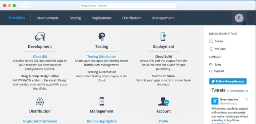
Task: Click the Smartface logo in the header
Action: pyautogui.click(x=17, y=18)
